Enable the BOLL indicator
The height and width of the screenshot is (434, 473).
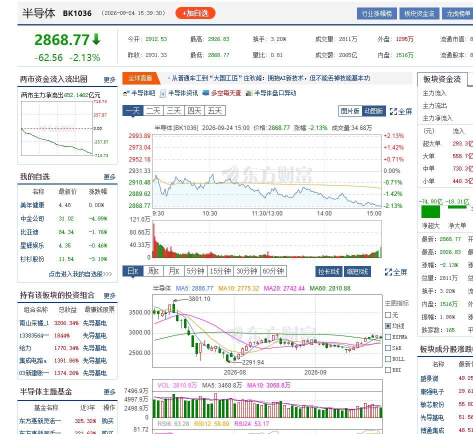click(x=388, y=359)
